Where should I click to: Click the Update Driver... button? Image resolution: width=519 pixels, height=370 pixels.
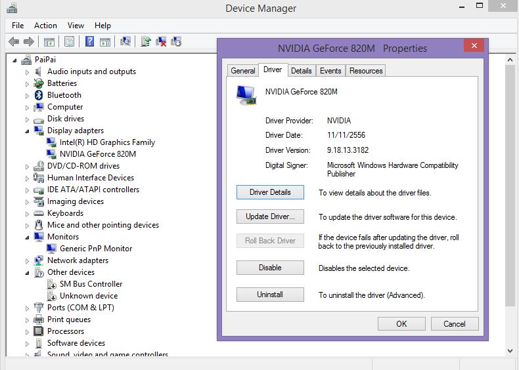[x=270, y=216]
